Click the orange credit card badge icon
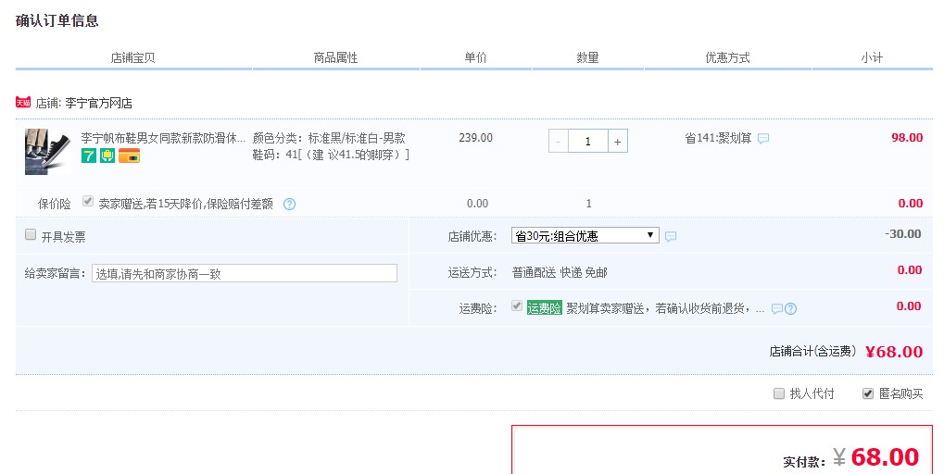 tap(129, 156)
